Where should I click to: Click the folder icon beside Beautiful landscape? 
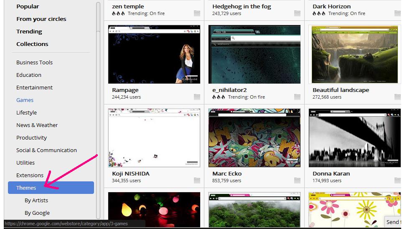pos(397,97)
